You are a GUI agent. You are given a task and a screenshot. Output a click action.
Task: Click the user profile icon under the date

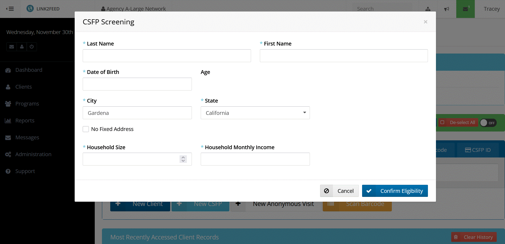[x=22, y=47]
